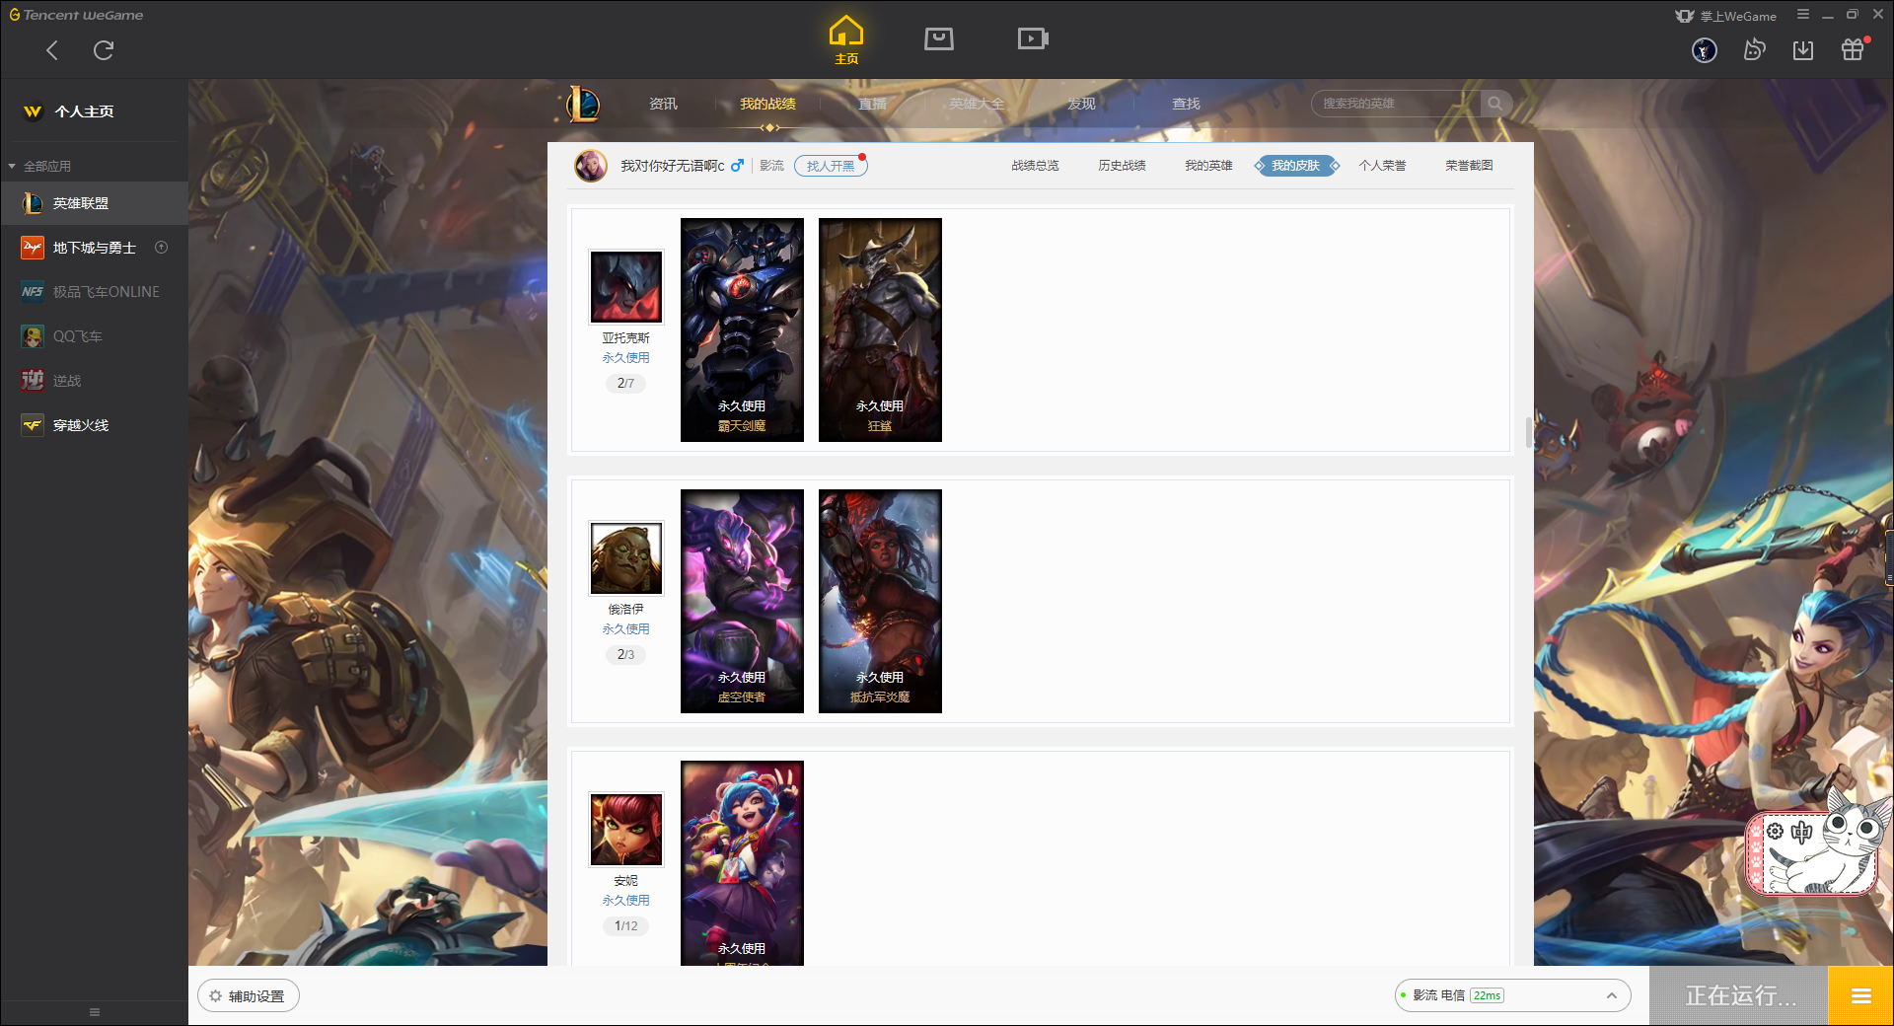The image size is (1894, 1026).
Task: Open the 虚空使者 skin card
Action: 742,601
